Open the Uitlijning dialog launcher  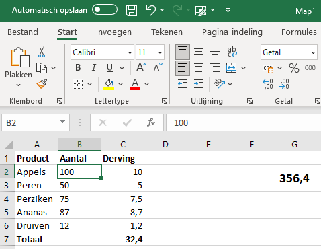pyautogui.click(x=250, y=101)
